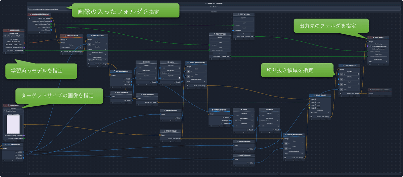Click the Upscale Image node header icon

tap(65, 36)
